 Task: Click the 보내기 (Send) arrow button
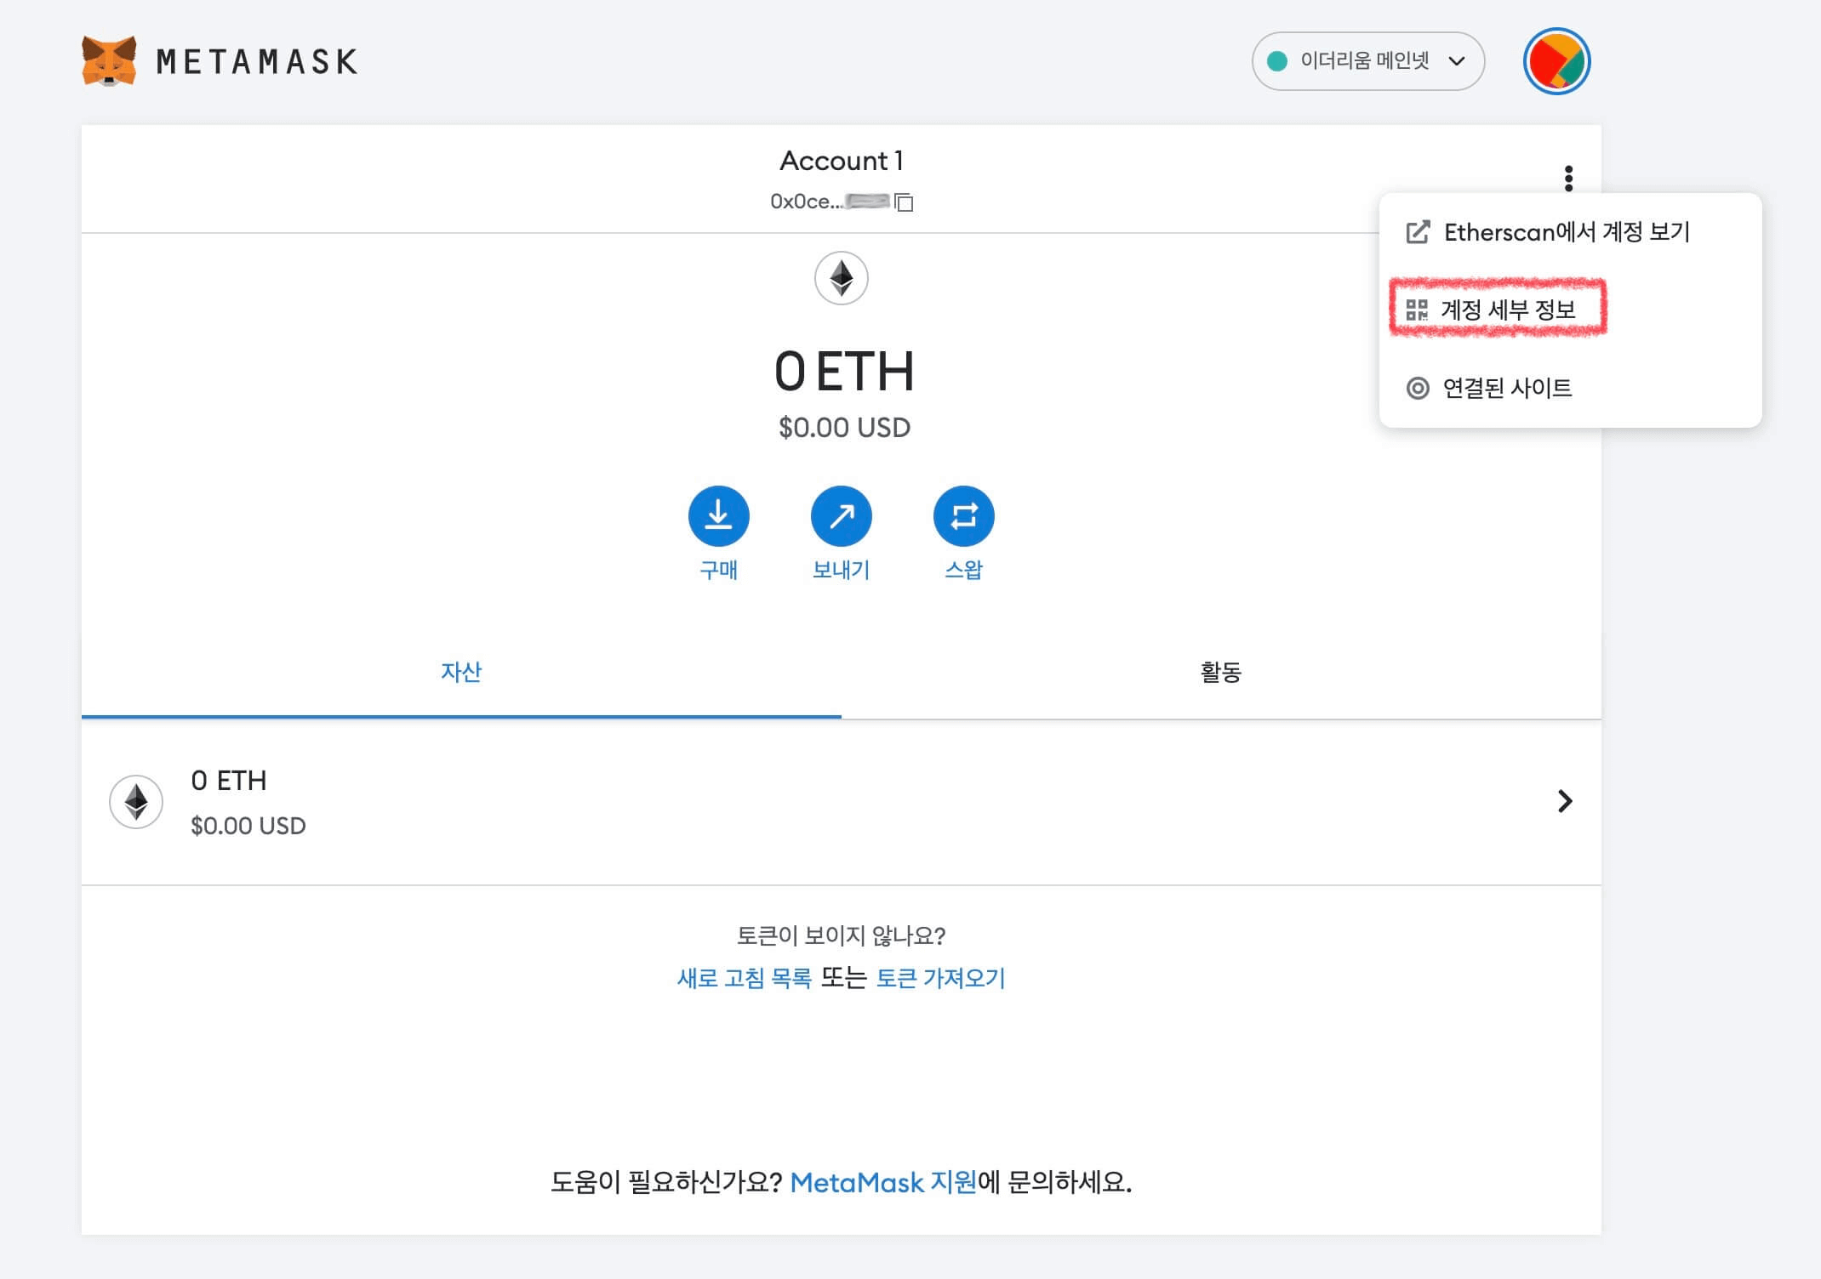[842, 516]
